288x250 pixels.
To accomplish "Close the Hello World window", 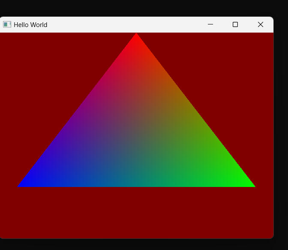I will click(x=260, y=24).
